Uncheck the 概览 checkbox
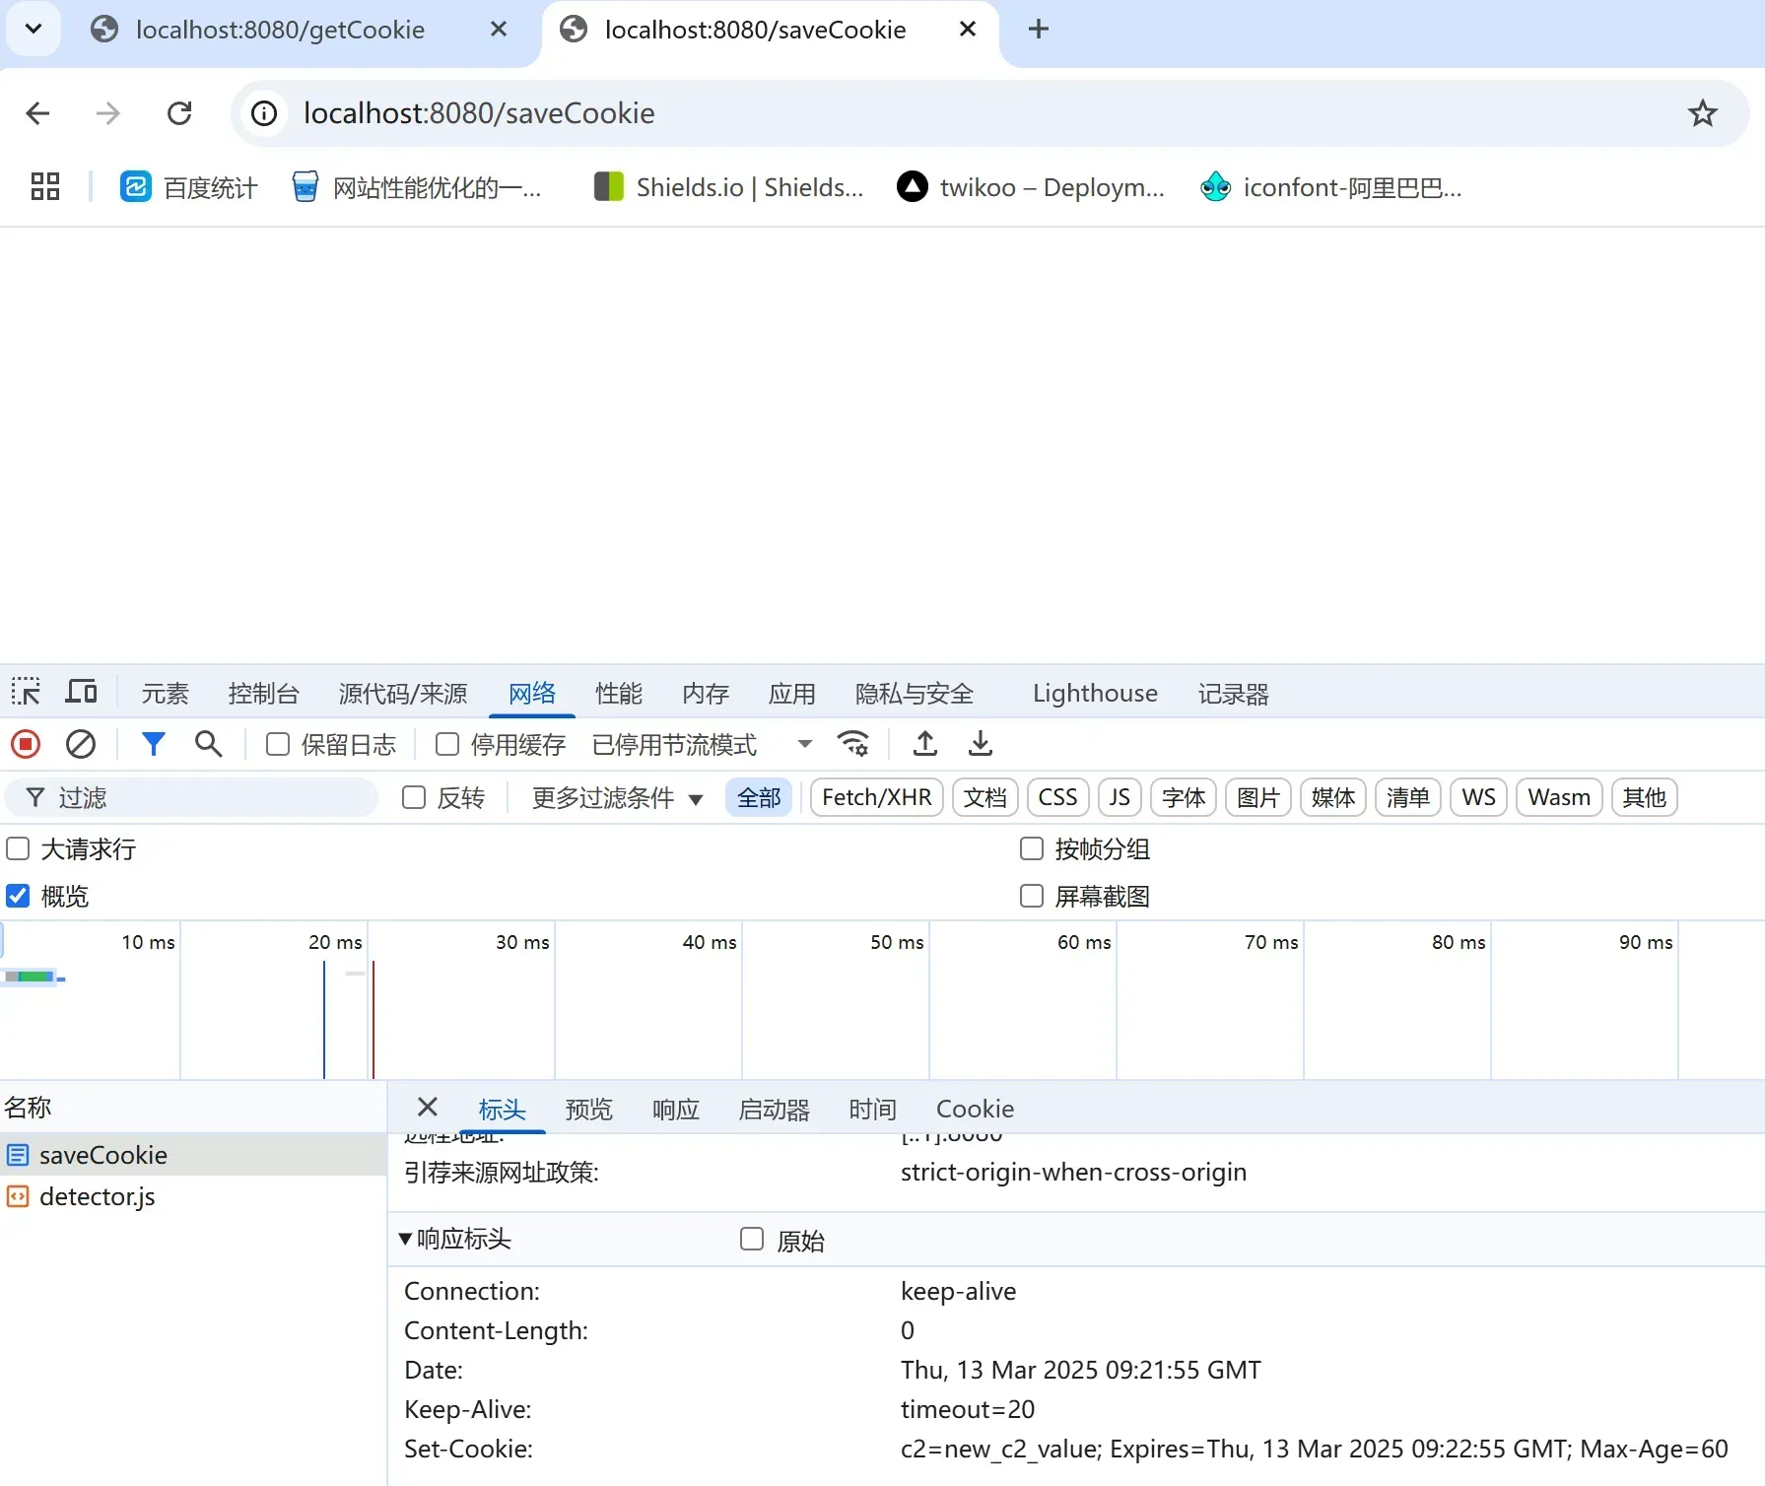This screenshot has height=1486, width=1765. 19,896
